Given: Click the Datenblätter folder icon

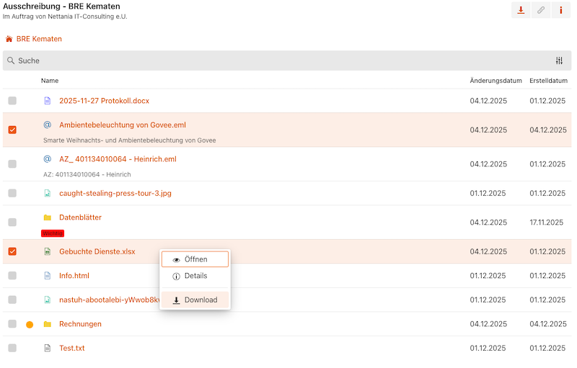Looking at the screenshot, I should tap(48, 217).
